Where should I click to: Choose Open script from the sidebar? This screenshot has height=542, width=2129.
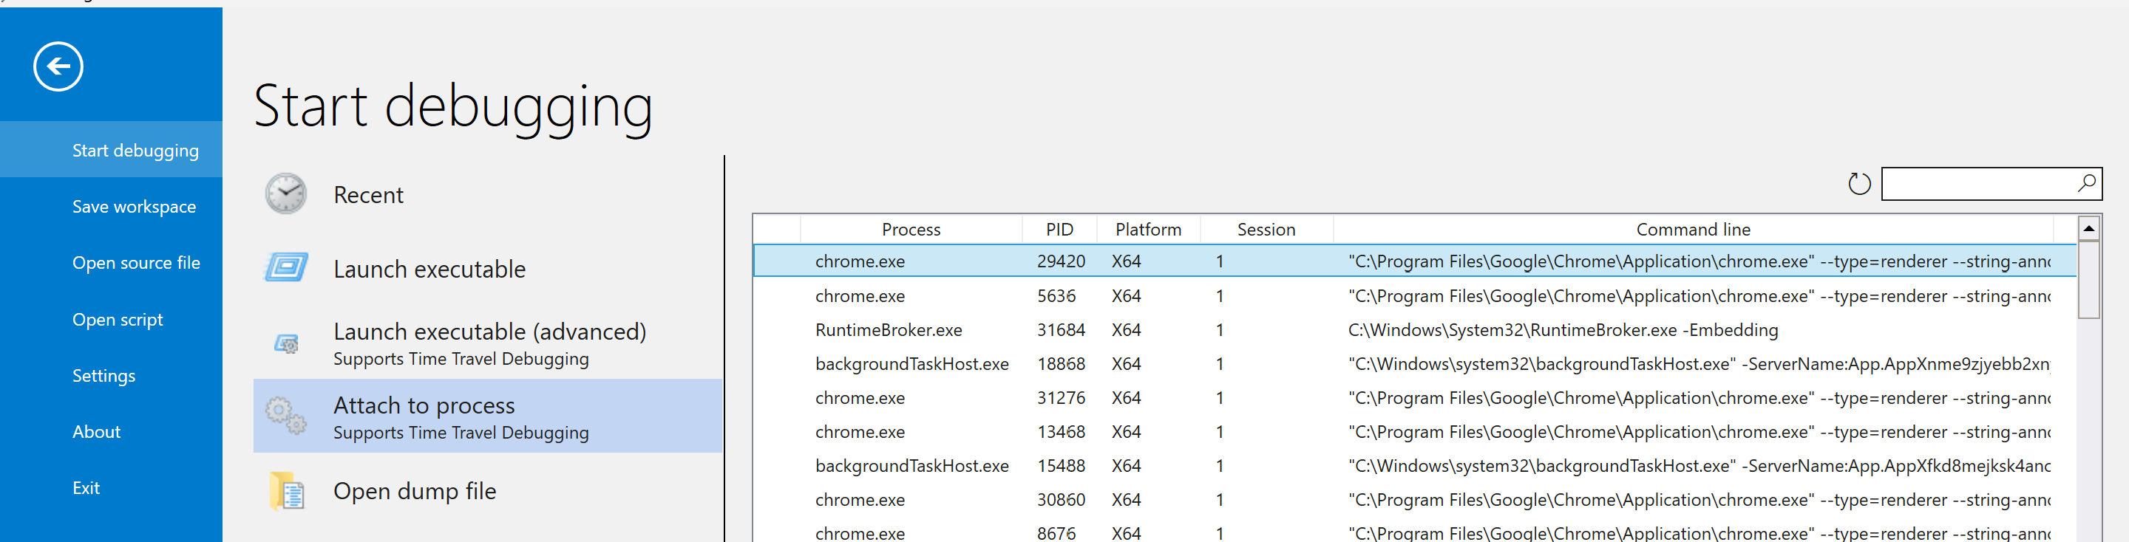(x=118, y=319)
